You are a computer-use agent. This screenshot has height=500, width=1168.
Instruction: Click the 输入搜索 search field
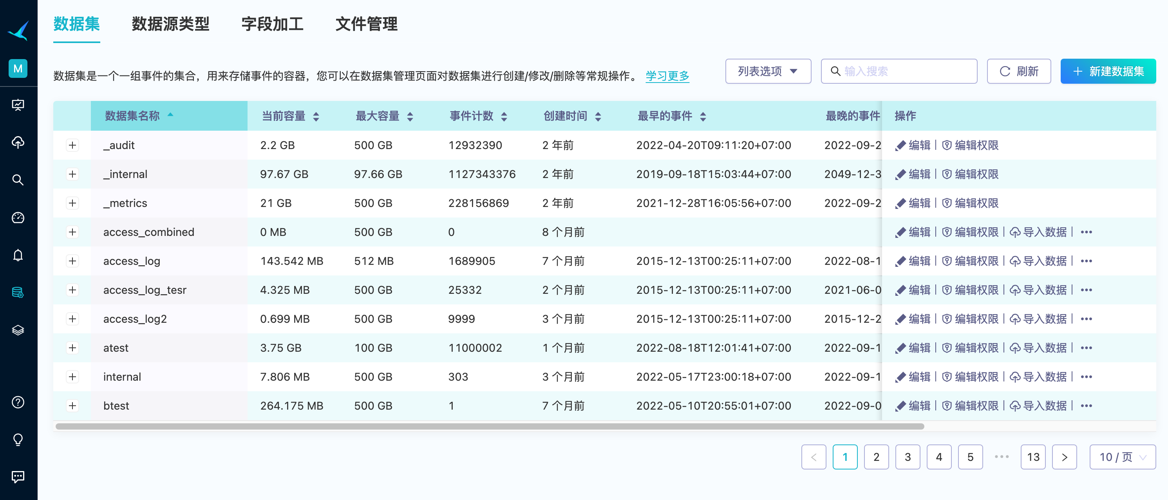click(899, 71)
